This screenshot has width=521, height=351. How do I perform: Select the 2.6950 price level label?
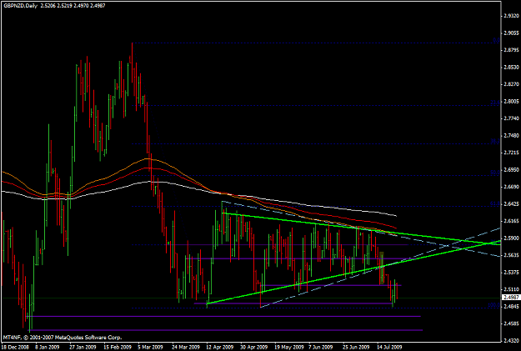coord(511,170)
